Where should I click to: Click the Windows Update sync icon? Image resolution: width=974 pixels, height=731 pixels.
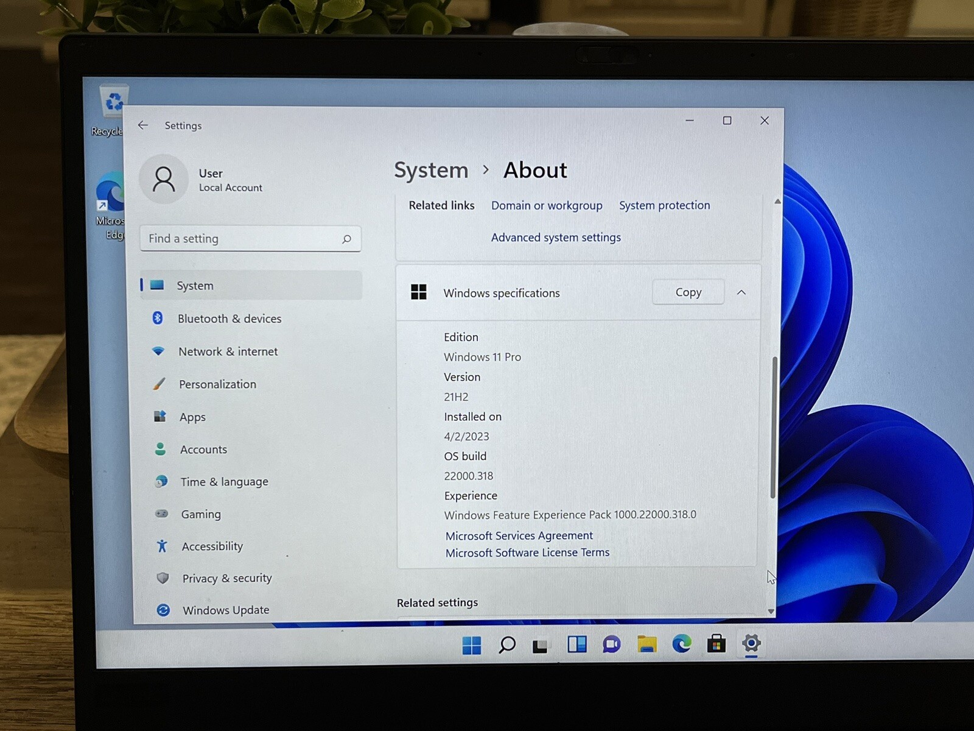[x=163, y=610]
